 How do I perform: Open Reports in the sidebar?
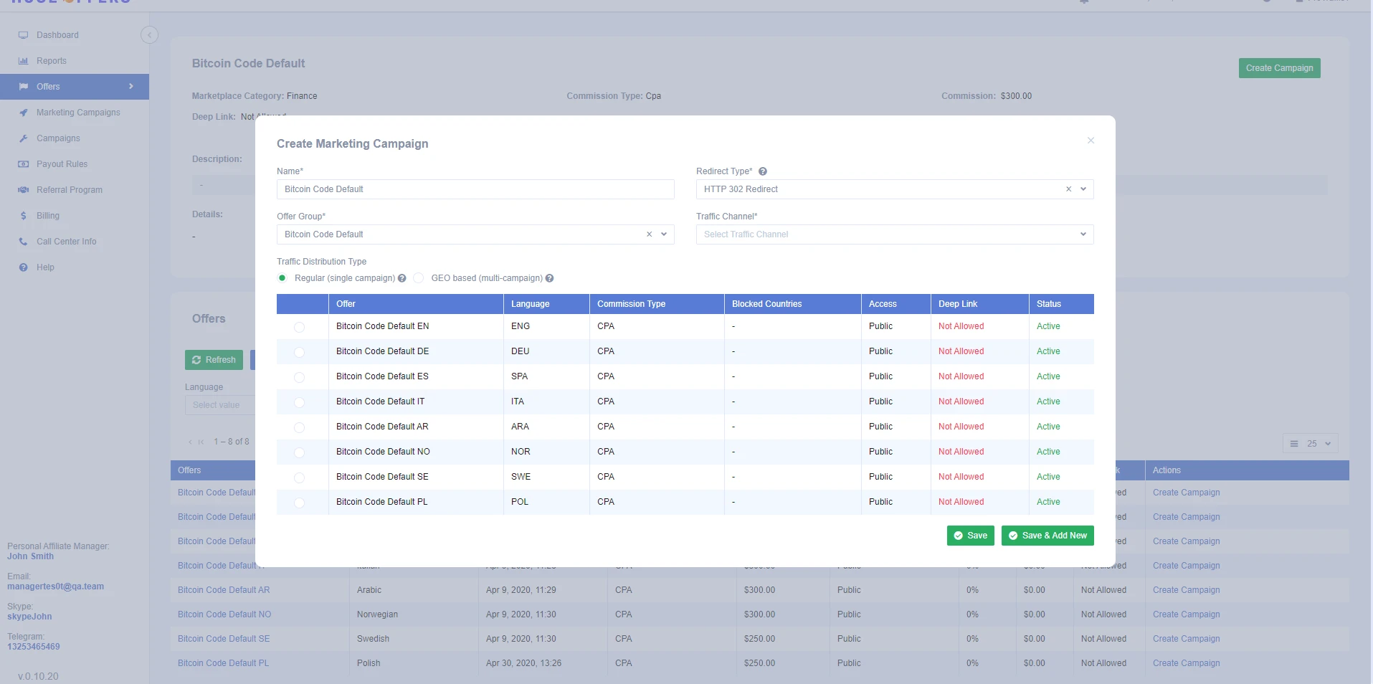pyautogui.click(x=51, y=61)
